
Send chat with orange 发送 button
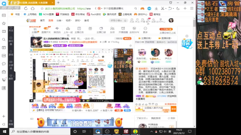[x=174, y=109]
